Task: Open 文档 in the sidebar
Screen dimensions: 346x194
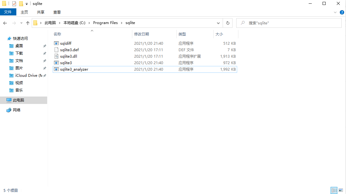Action: pyautogui.click(x=19, y=60)
